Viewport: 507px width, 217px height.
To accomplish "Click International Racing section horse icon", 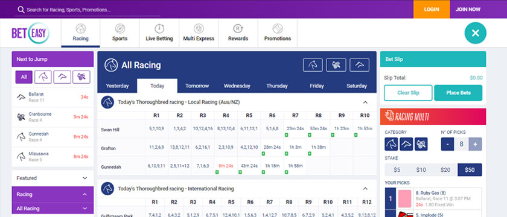I will click(x=107, y=189).
